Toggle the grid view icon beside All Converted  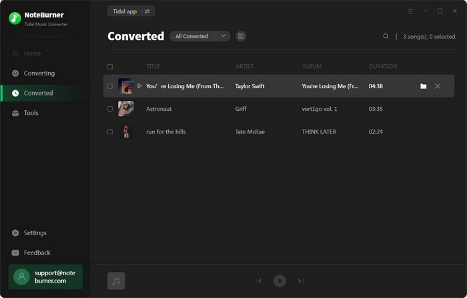[x=241, y=36]
